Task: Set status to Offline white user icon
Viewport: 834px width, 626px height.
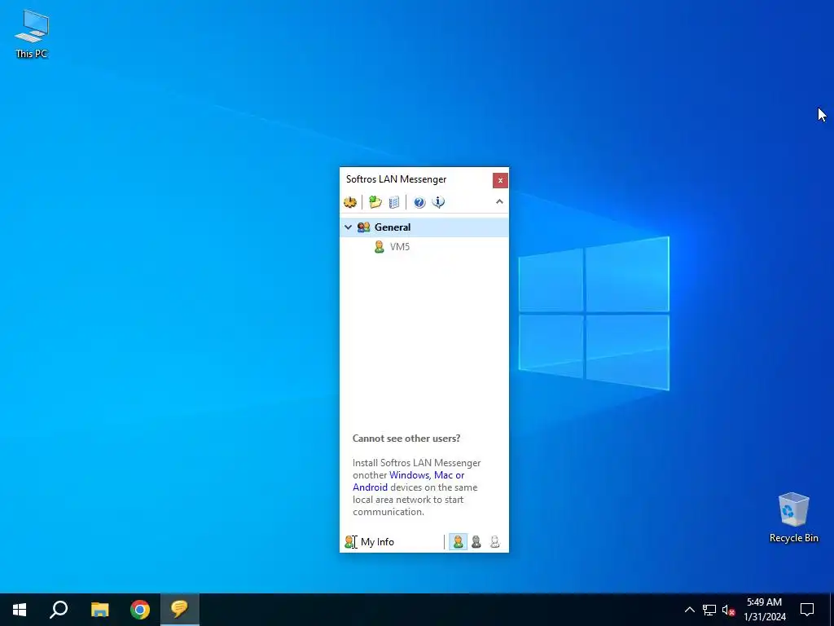Action: [x=494, y=542]
